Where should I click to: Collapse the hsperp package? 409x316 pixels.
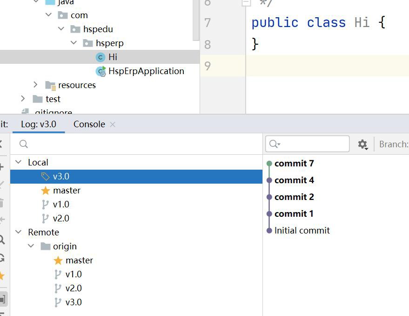coord(74,43)
